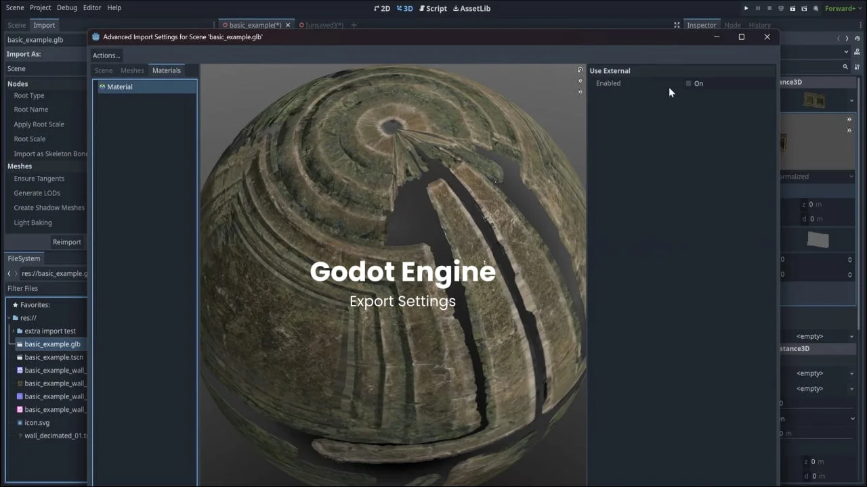The image size is (867, 487).
Task: Toggle a preview light icon beside the material view
Action: [580, 81]
